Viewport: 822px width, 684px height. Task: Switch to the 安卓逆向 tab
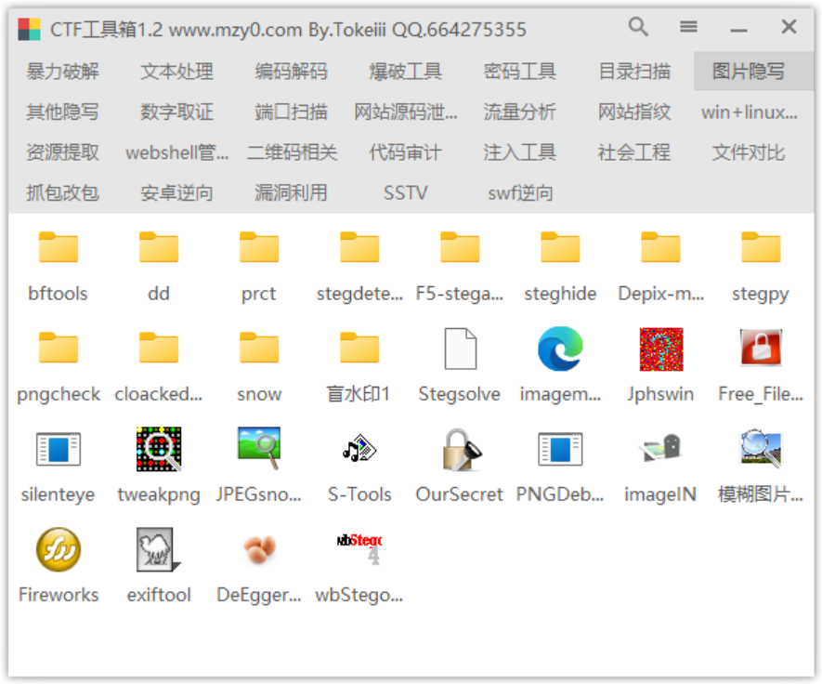point(177,193)
